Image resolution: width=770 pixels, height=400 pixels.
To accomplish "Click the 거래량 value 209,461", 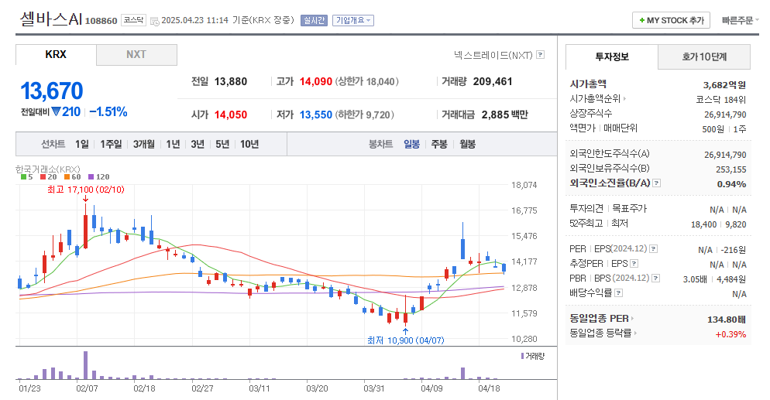I will click(493, 81).
